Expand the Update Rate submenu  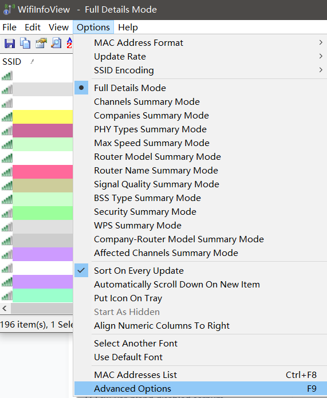click(x=200, y=56)
